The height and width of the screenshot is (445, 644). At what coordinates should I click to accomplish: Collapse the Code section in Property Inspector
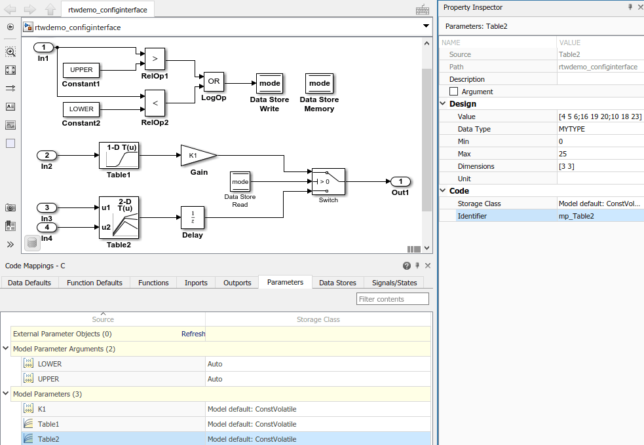click(x=444, y=190)
